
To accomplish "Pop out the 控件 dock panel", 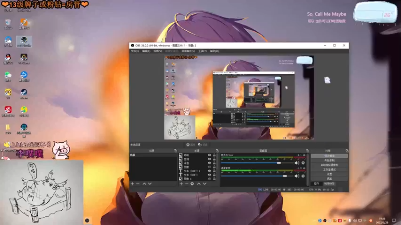I will pos(347,151).
